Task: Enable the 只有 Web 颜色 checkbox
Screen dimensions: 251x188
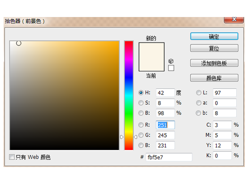Action: (12, 157)
